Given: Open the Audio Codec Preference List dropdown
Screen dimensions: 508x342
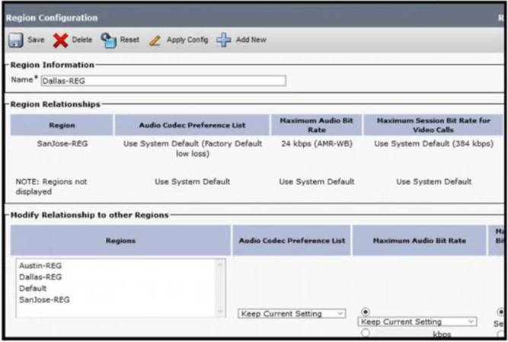Looking at the screenshot, I should pyautogui.click(x=292, y=314).
